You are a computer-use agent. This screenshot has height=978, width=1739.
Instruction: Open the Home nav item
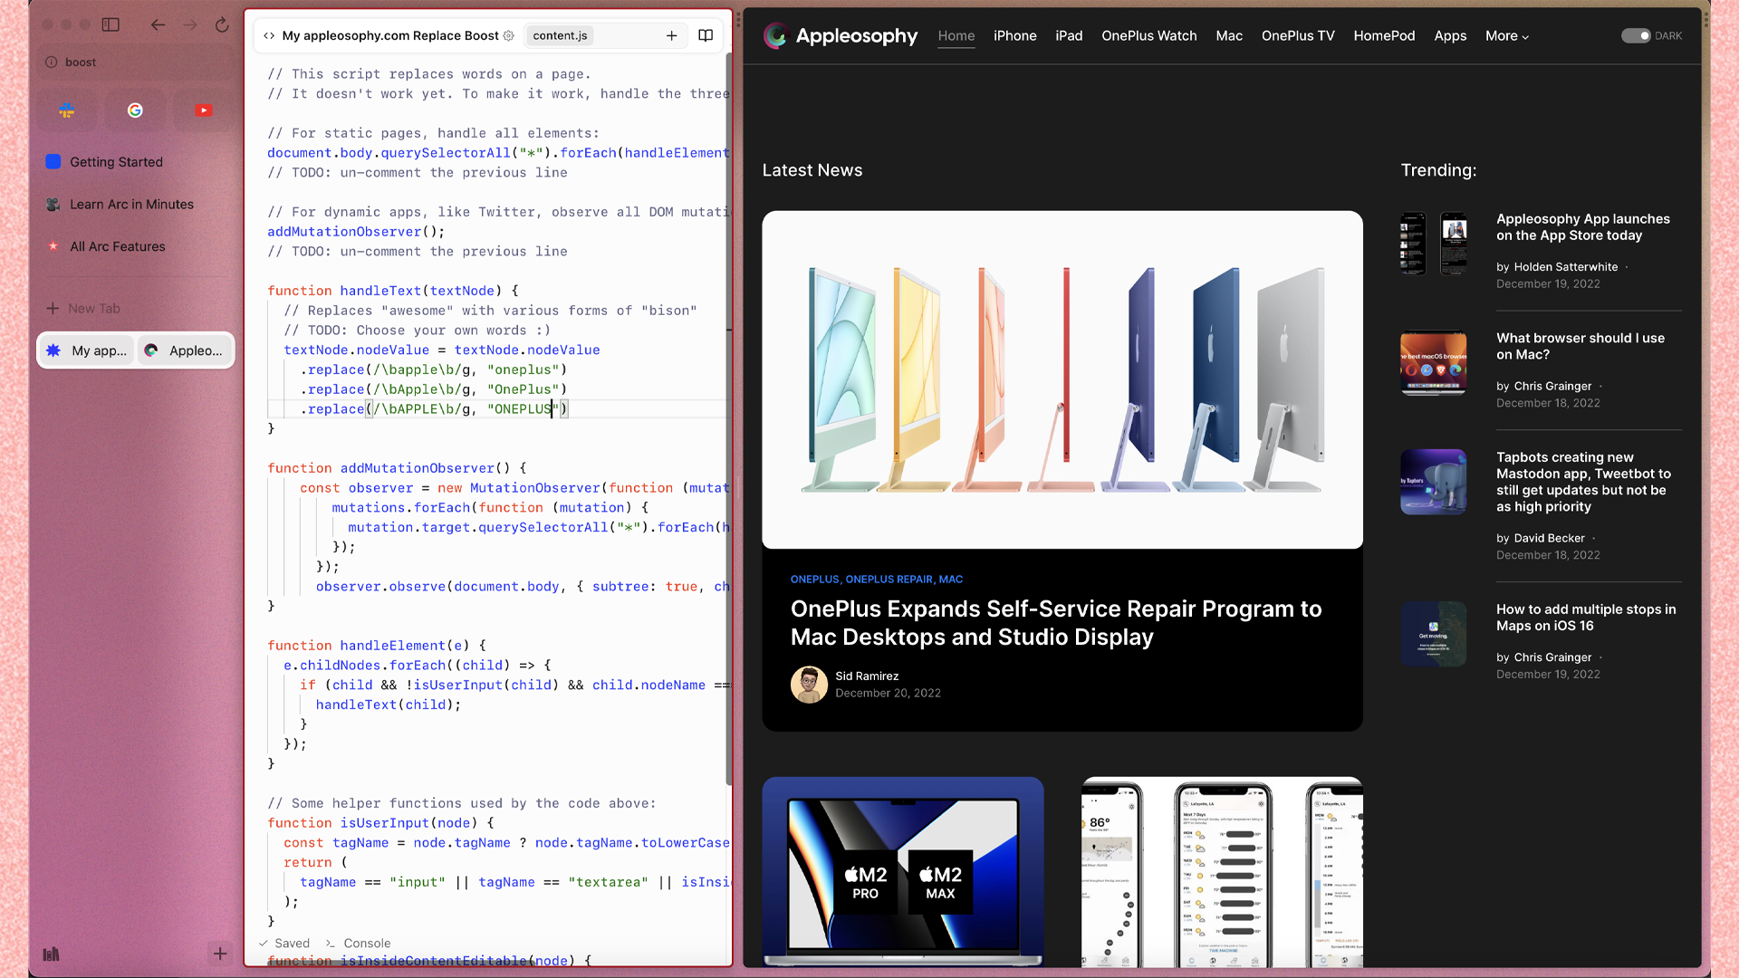click(956, 35)
